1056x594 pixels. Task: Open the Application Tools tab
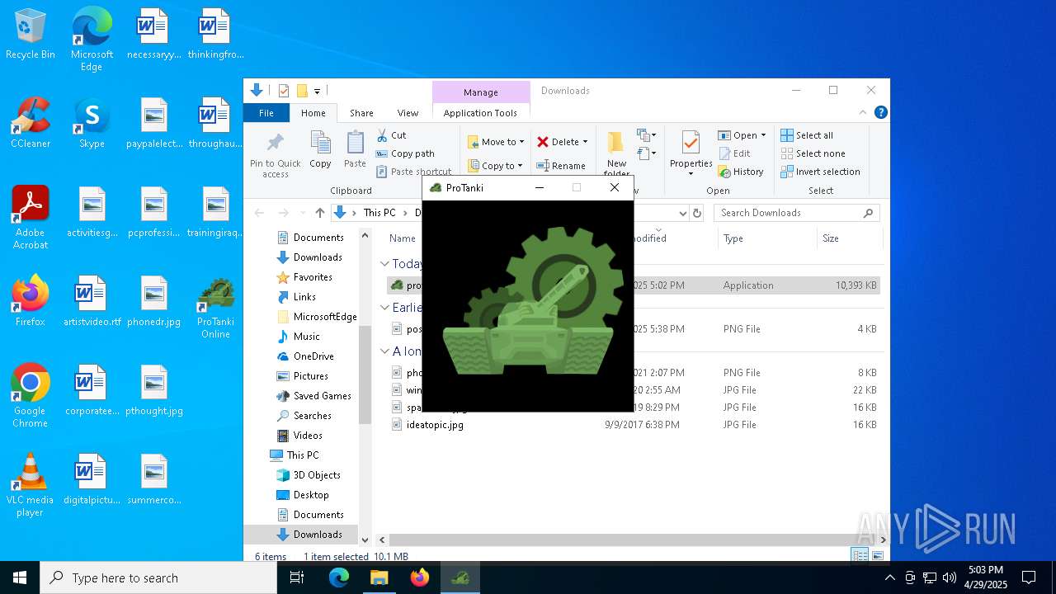(480, 113)
